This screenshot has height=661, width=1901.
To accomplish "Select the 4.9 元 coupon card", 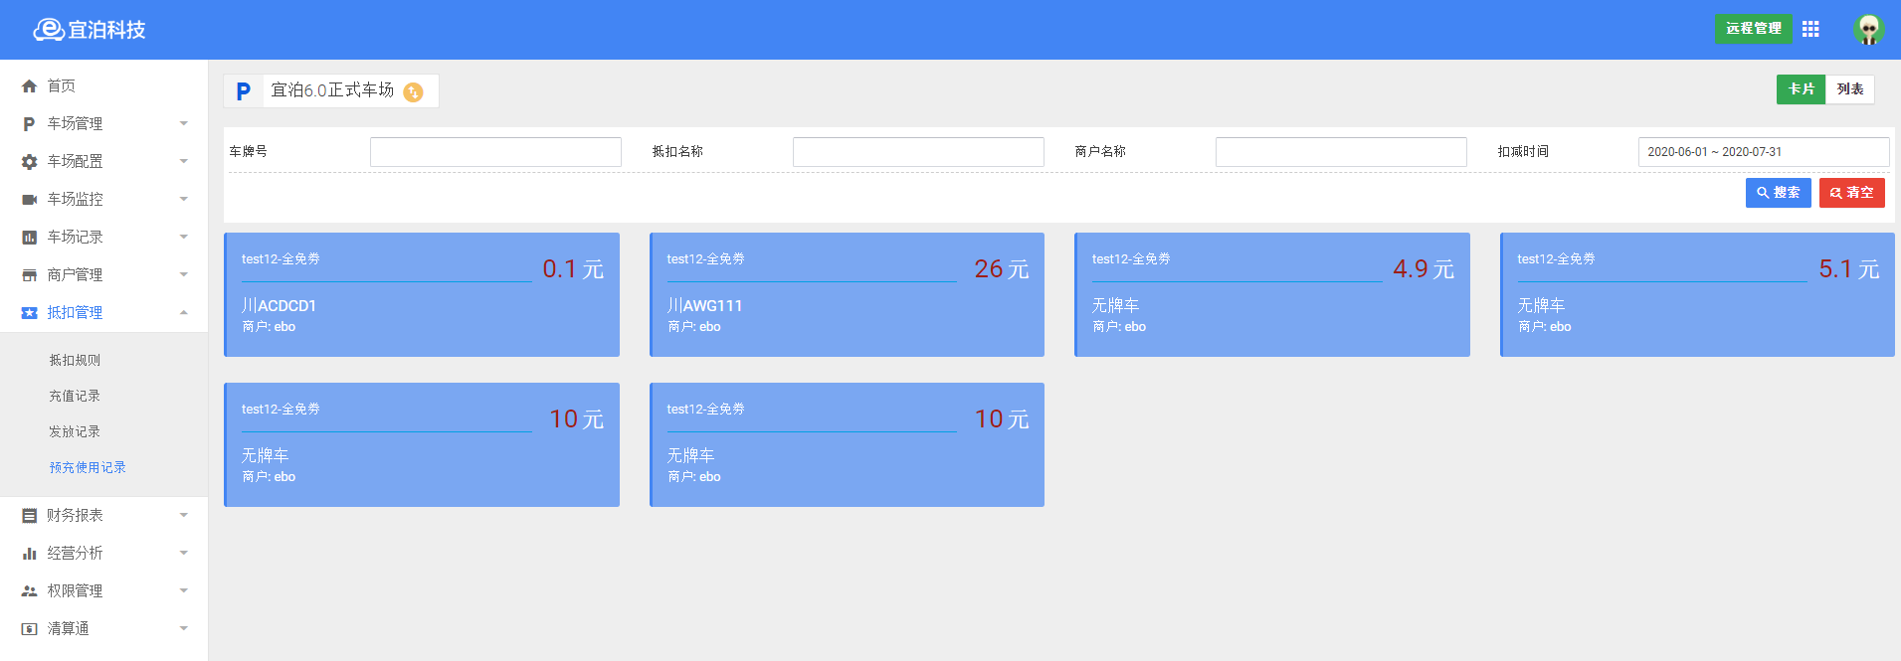I will (x=1272, y=294).
